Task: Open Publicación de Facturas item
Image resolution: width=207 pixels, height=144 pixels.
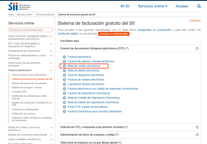Action: [23, 113]
